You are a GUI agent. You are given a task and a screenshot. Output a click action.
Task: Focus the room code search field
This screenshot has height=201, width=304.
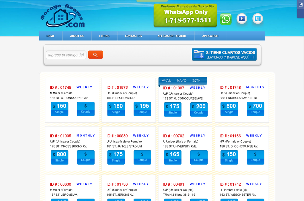coord(66,55)
